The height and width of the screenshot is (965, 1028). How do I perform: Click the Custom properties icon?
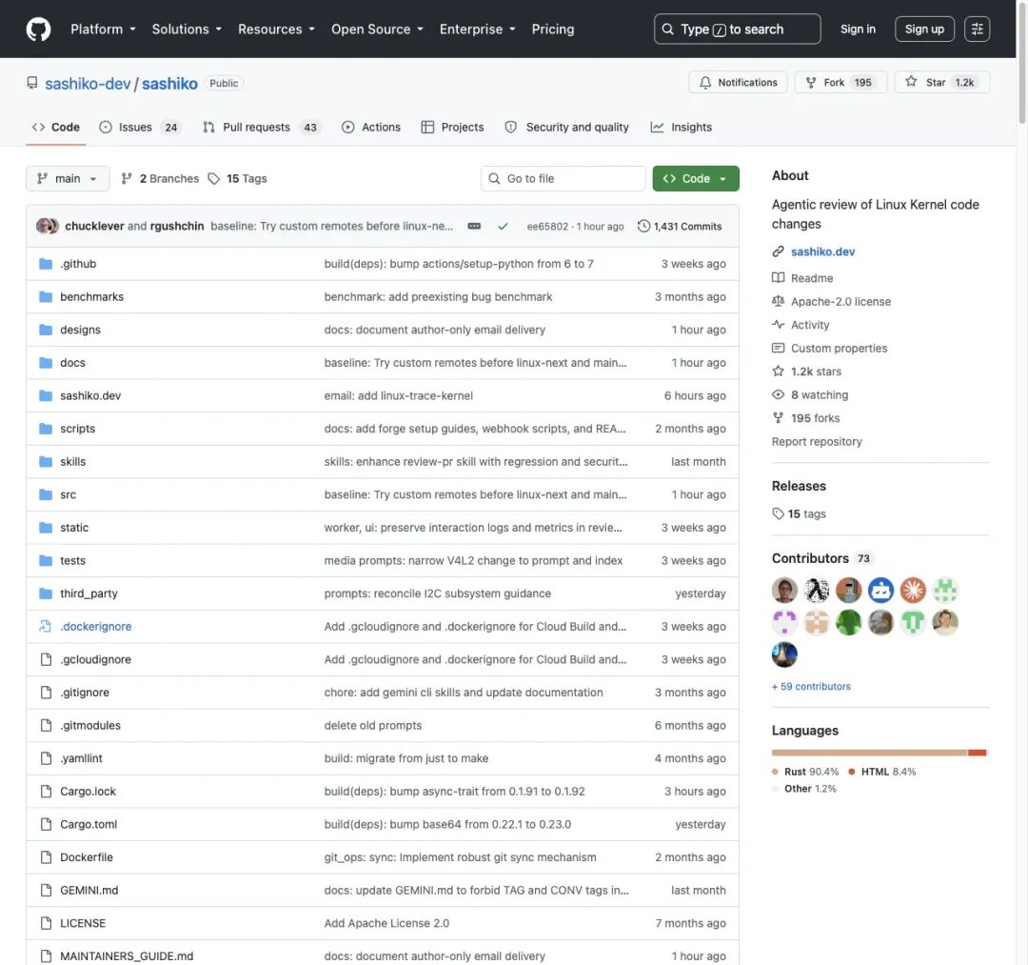tap(778, 348)
